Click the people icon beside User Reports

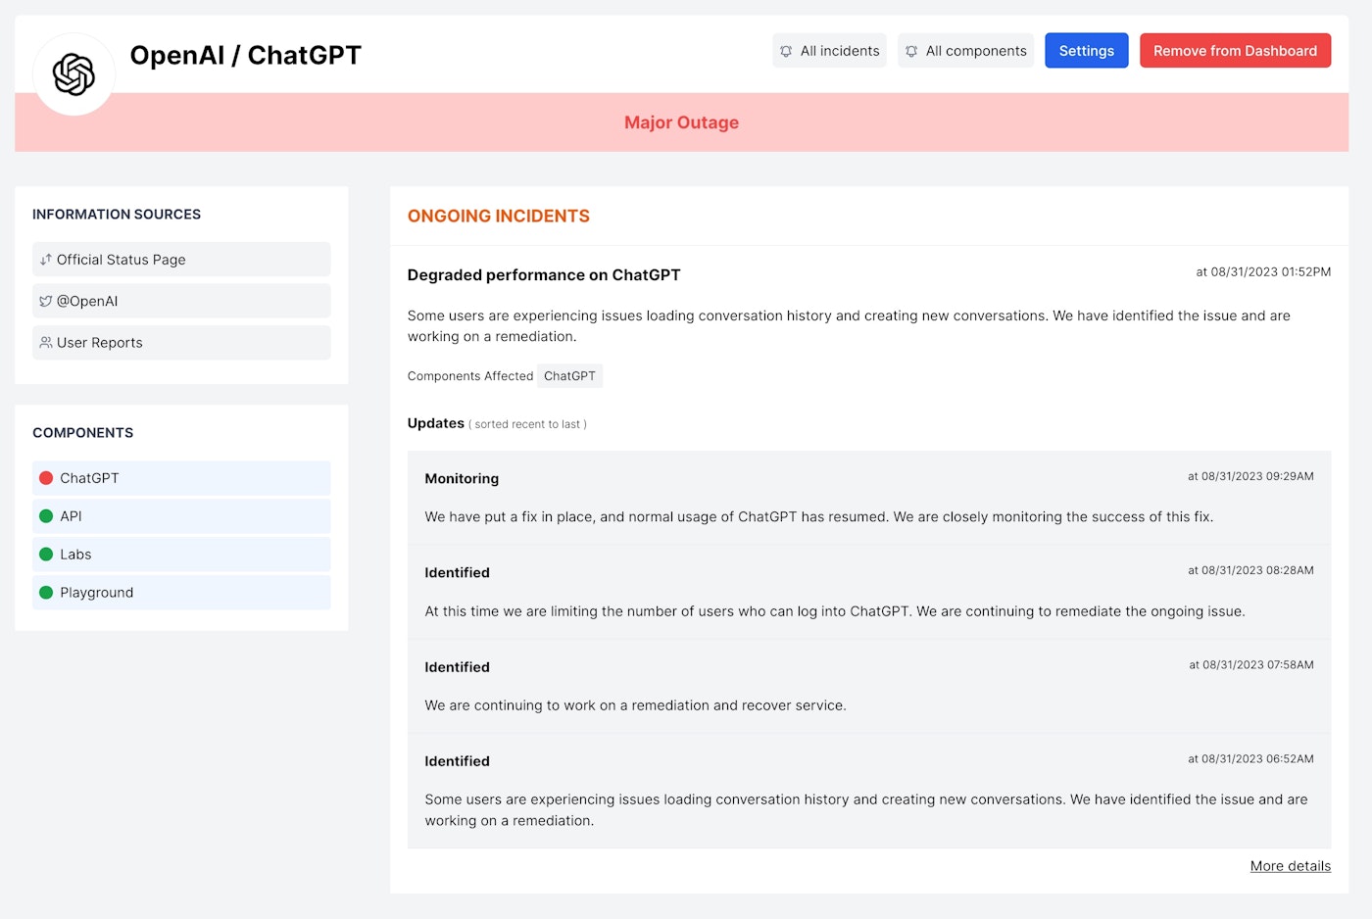coord(46,343)
